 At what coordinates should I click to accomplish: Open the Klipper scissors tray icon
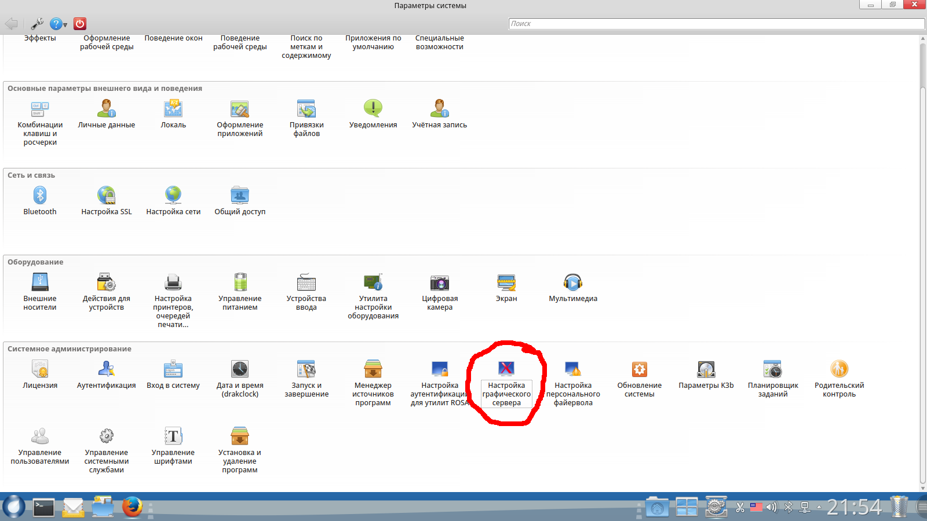[x=740, y=508]
